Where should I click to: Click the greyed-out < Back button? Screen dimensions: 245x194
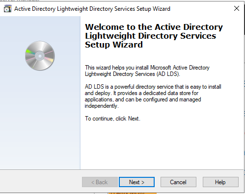click(x=100, y=182)
